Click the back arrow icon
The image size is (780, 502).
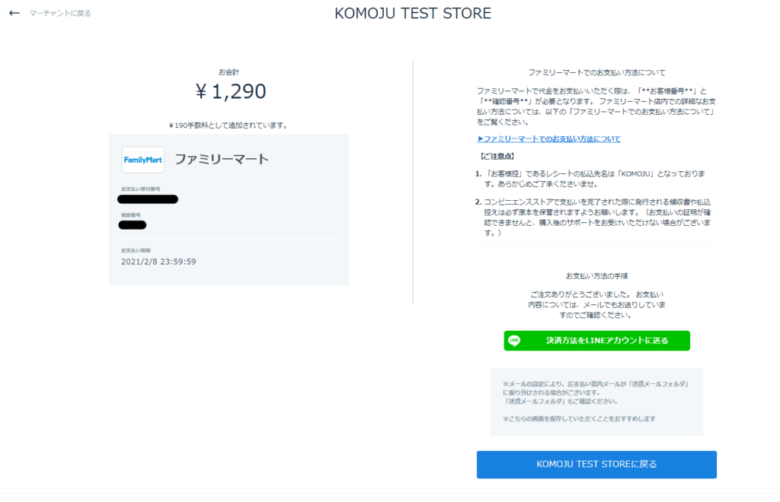pyautogui.click(x=14, y=13)
